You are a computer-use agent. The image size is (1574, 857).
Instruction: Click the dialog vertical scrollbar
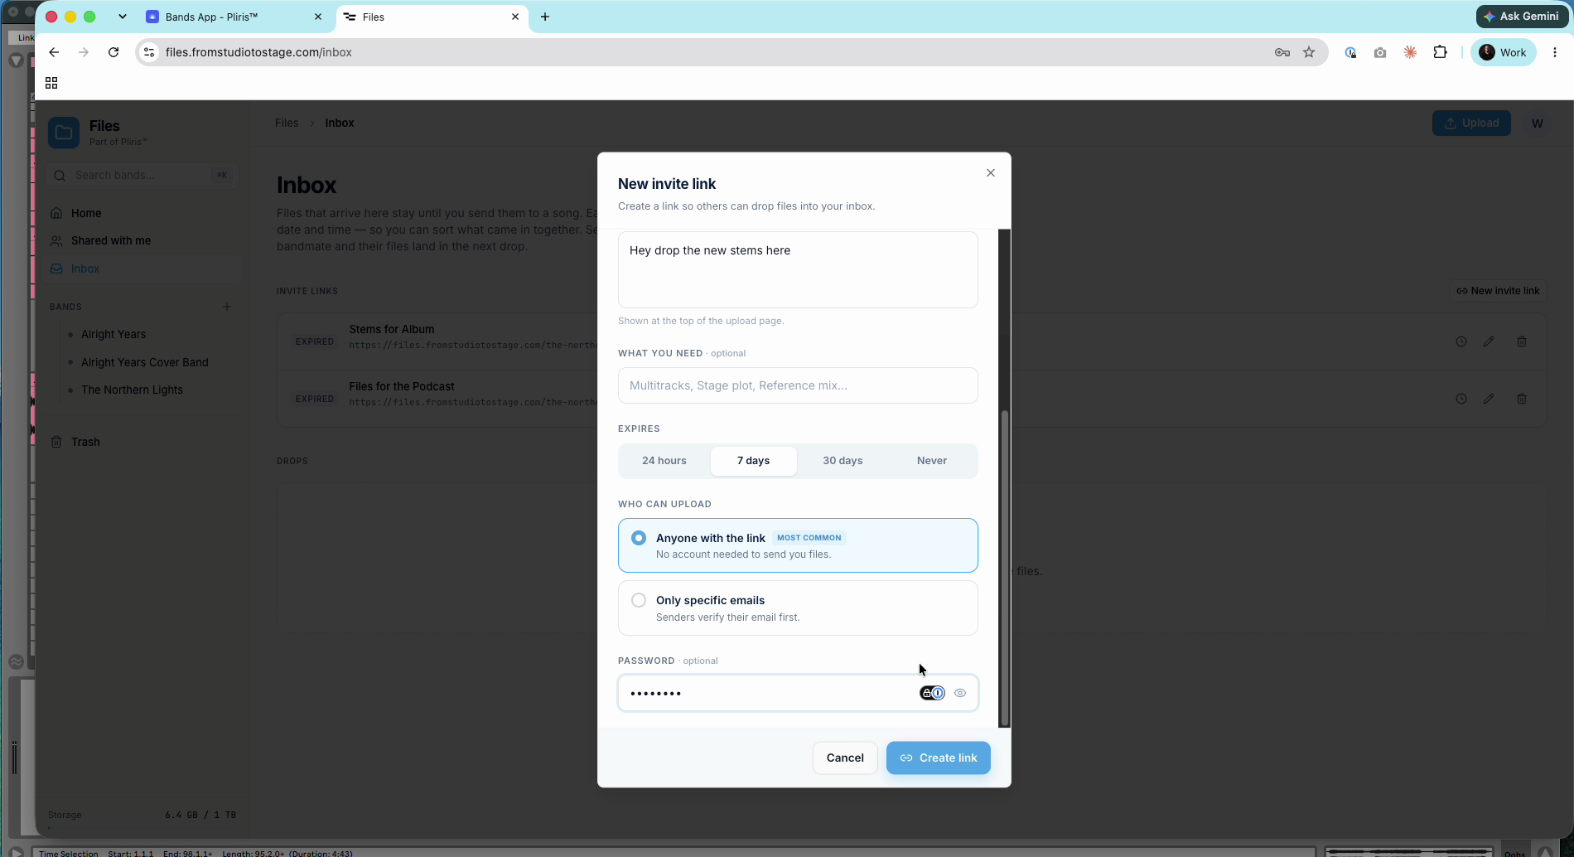pos(1005,568)
